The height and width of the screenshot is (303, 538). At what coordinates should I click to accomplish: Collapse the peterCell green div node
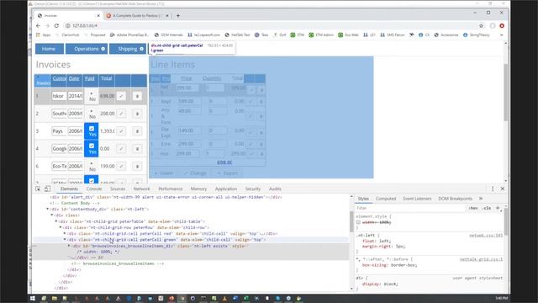click(x=65, y=240)
